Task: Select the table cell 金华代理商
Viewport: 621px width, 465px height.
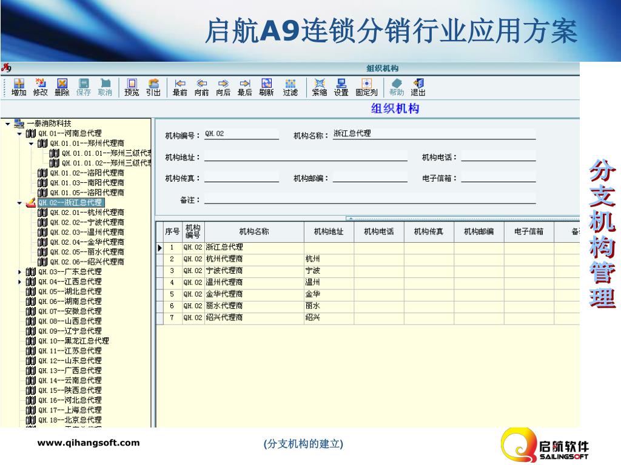Action: point(254,294)
